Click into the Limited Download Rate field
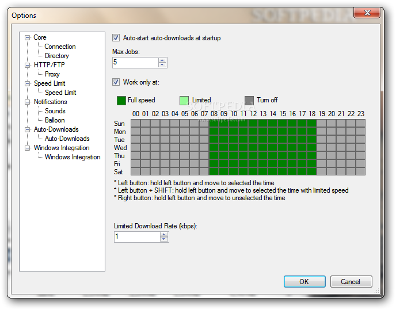The width and height of the screenshot is (396, 310). click(137, 237)
